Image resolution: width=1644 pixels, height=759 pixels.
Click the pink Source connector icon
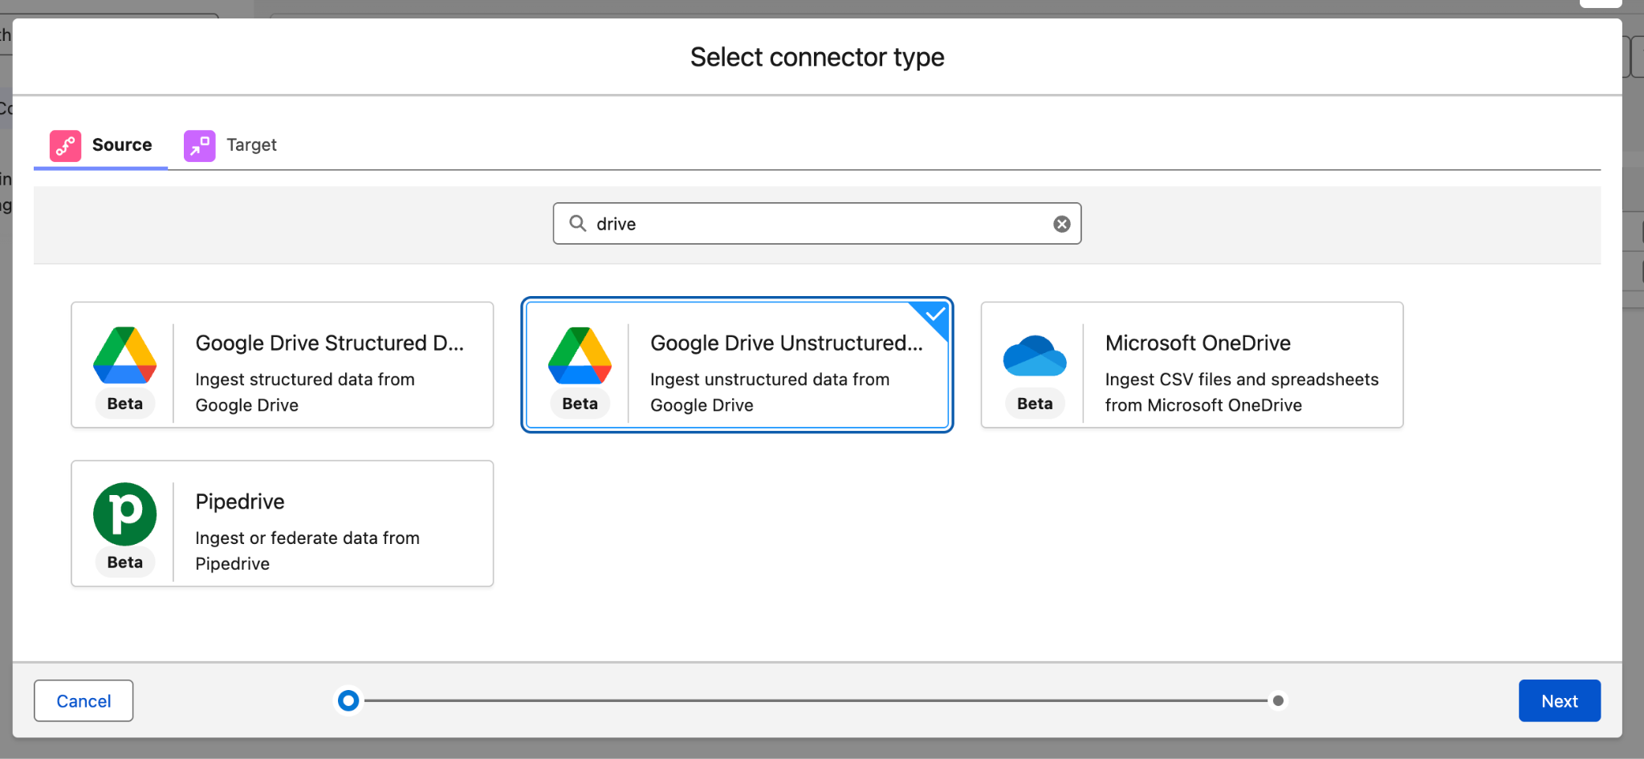tap(65, 145)
